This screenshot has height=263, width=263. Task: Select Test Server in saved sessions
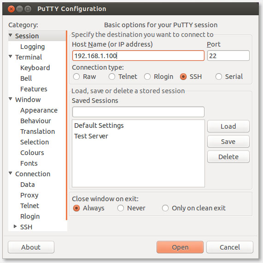click(91, 136)
